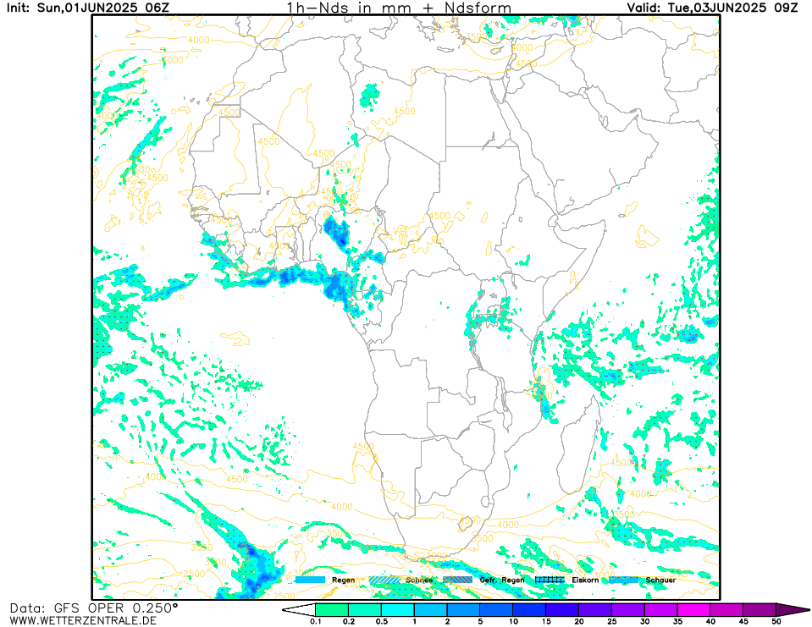
Task: Select the 'Regen' legend label
Action: (x=343, y=580)
